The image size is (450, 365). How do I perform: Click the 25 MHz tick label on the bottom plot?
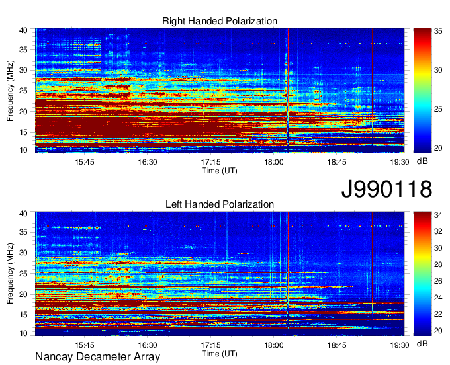(x=23, y=274)
